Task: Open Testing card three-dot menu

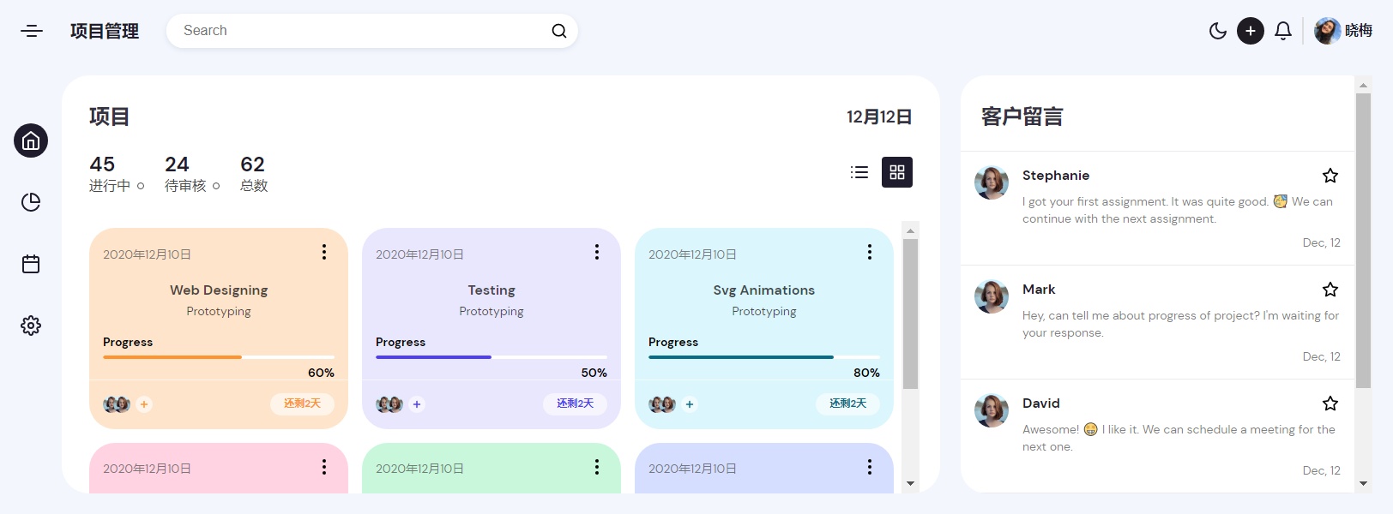Action: pyautogui.click(x=597, y=252)
